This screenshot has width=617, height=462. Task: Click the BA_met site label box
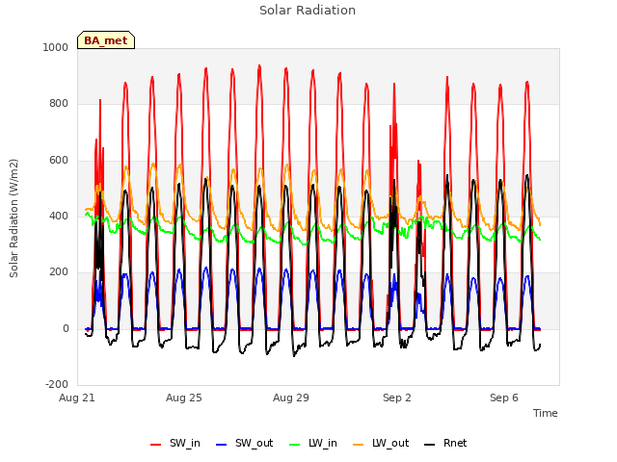(x=106, y=40)
